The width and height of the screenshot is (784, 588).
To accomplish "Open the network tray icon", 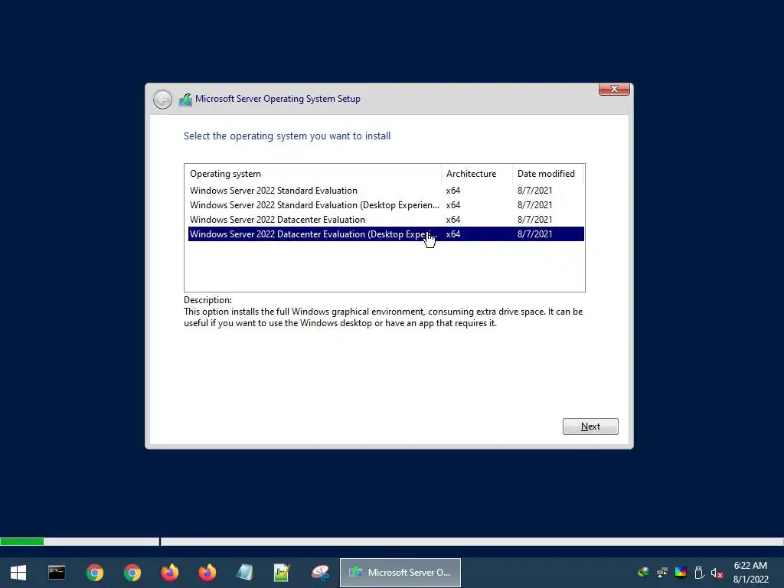I will [662, 573].
